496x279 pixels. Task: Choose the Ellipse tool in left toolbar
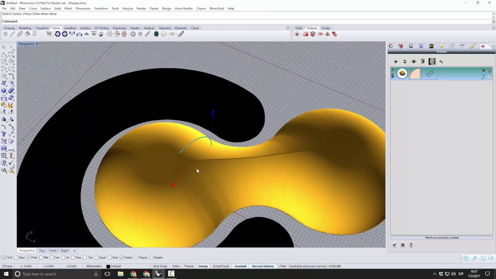[x=11, y=62]
